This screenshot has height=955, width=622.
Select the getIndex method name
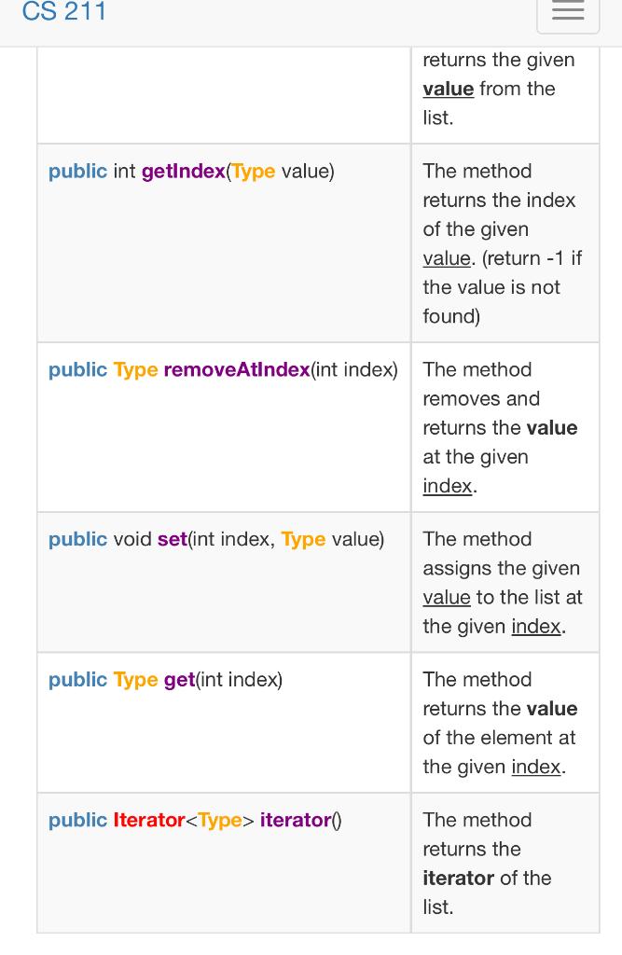[184, 172]
